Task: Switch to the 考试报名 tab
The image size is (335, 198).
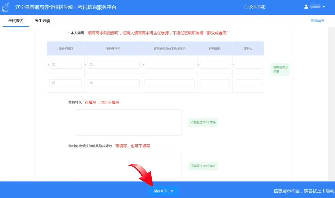Action: (x=16, y=21)
